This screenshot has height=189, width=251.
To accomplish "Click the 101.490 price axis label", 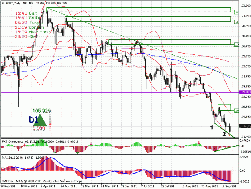I will pyautogui.click(x=245, y=137).
